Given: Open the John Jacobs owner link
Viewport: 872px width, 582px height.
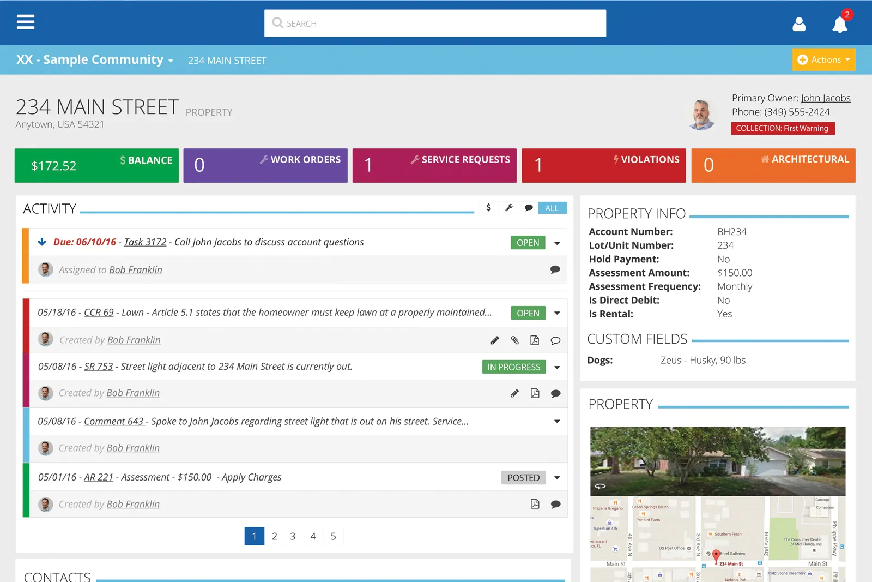Looking at the screenshot, I should 825,98.
